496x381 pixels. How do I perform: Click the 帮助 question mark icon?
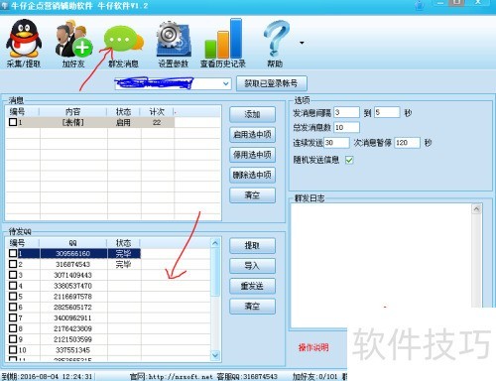click(276, 43)
